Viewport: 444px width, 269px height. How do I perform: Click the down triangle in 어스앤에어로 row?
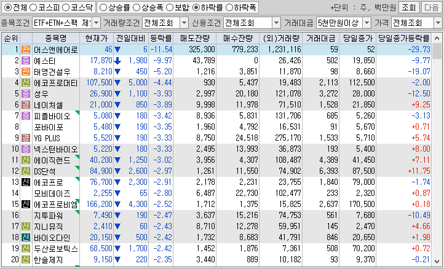pyautogui.click(x=117, y=50)
